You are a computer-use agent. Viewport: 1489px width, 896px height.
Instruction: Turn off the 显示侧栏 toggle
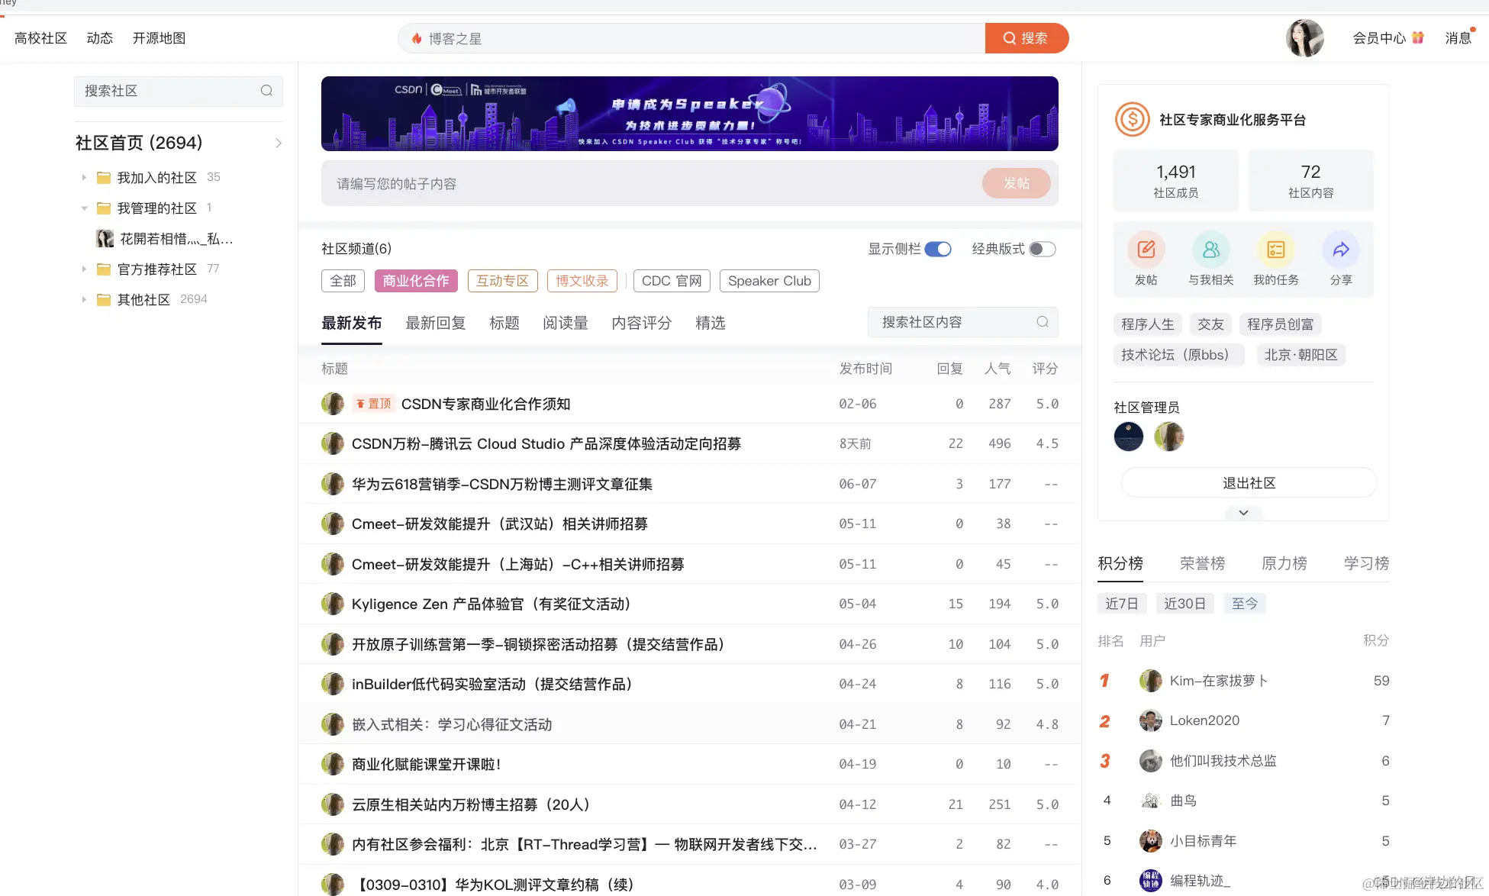(x=939, y=249)
